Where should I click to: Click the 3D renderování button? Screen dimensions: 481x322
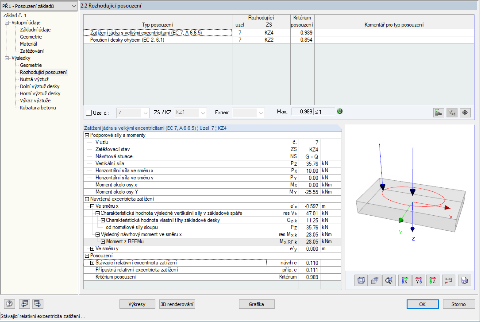click(x=177, y=304)
